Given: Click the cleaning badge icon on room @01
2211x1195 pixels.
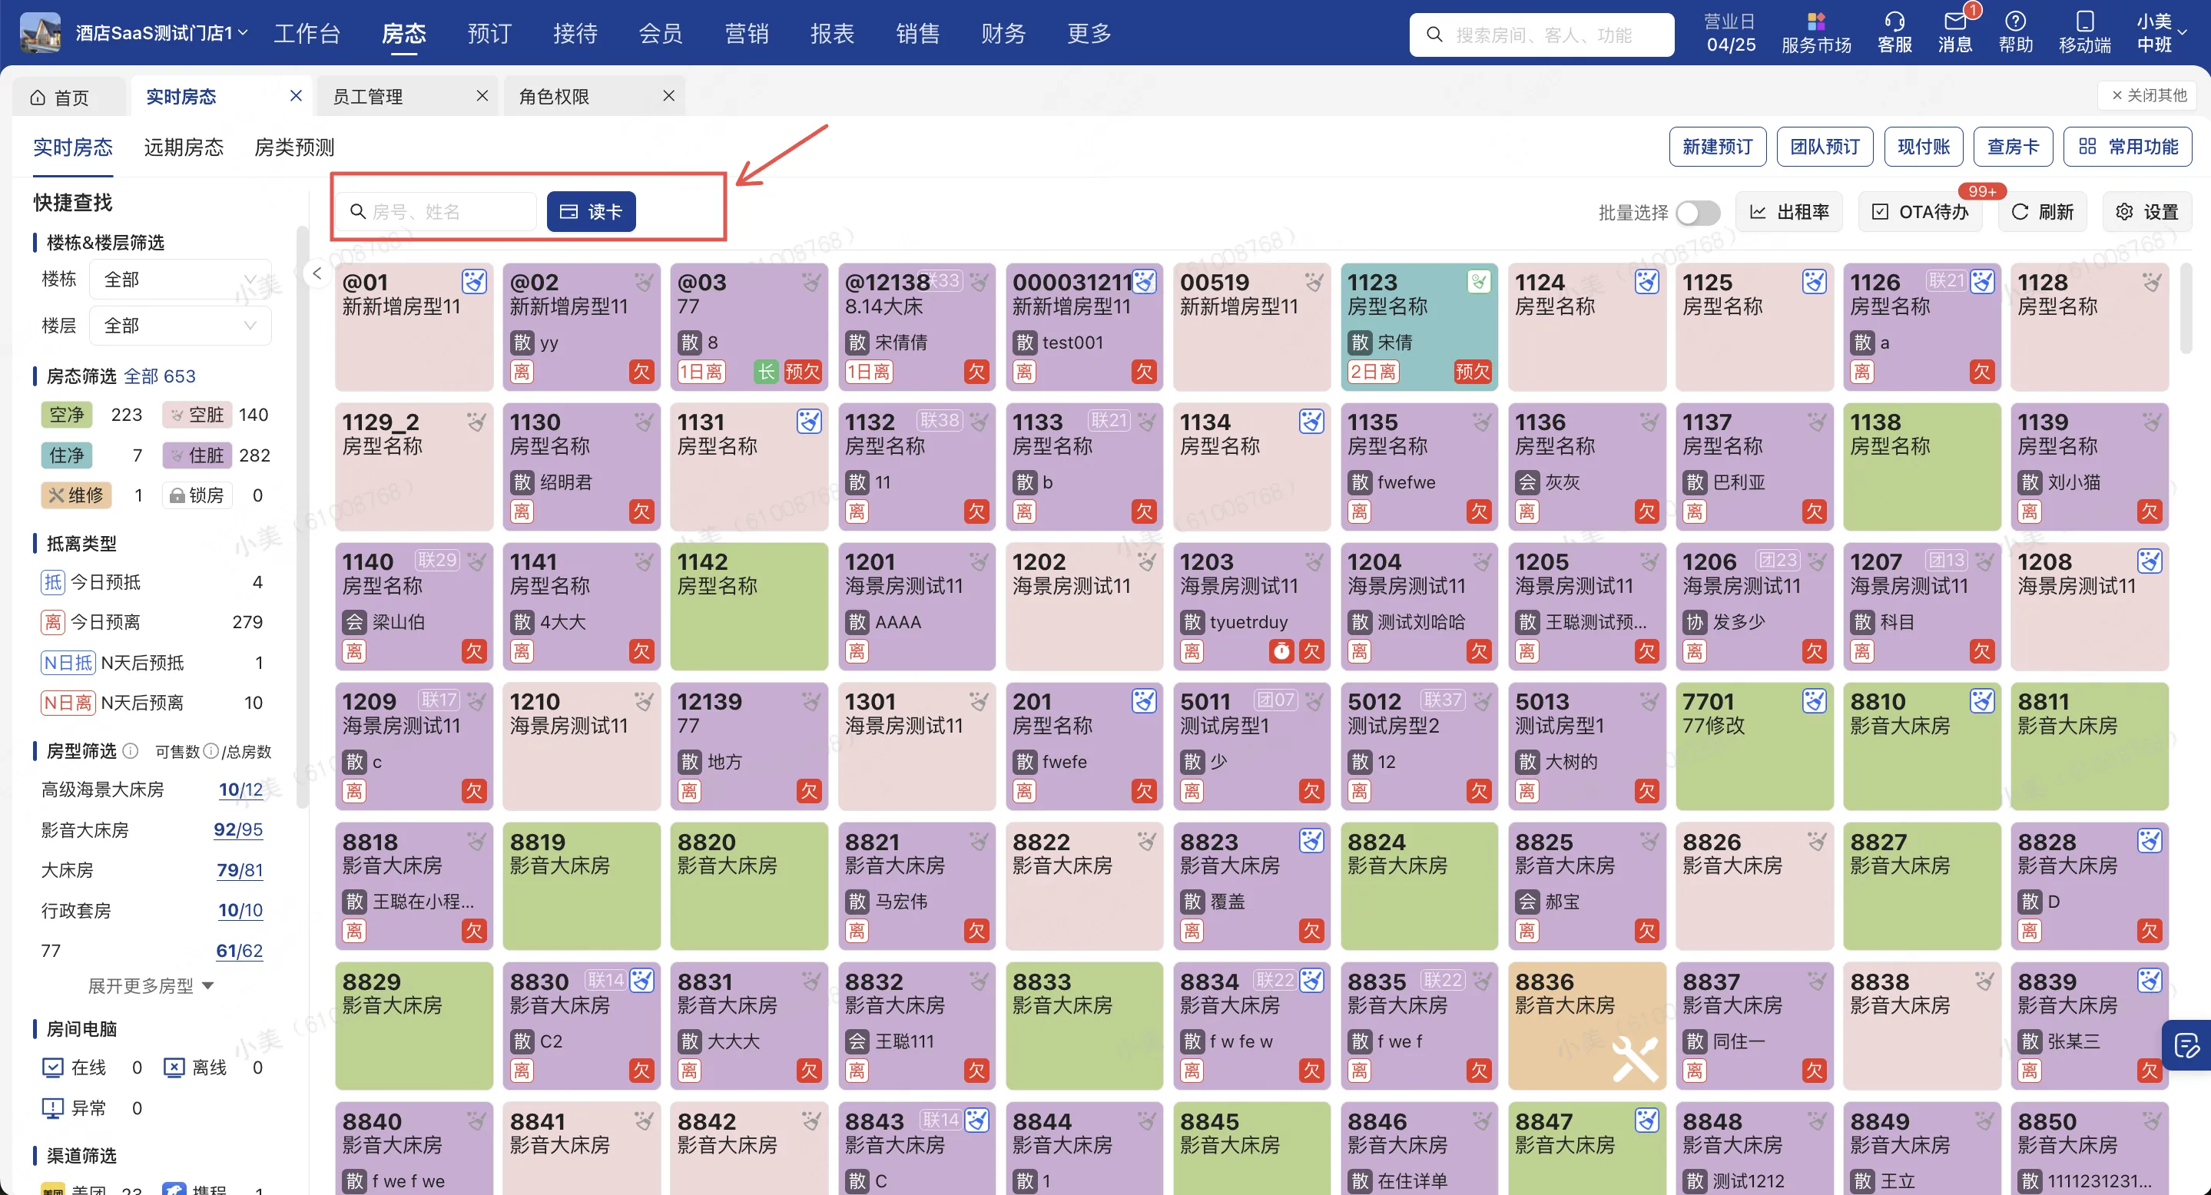Looking at the screenshot, I should tap(474, 281).
